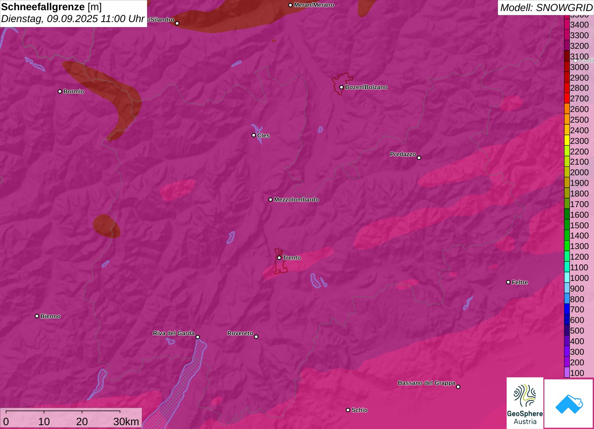Click the Rovereto location marker
The width and height of the screenshot is (594, 429).
coord(256,337)
